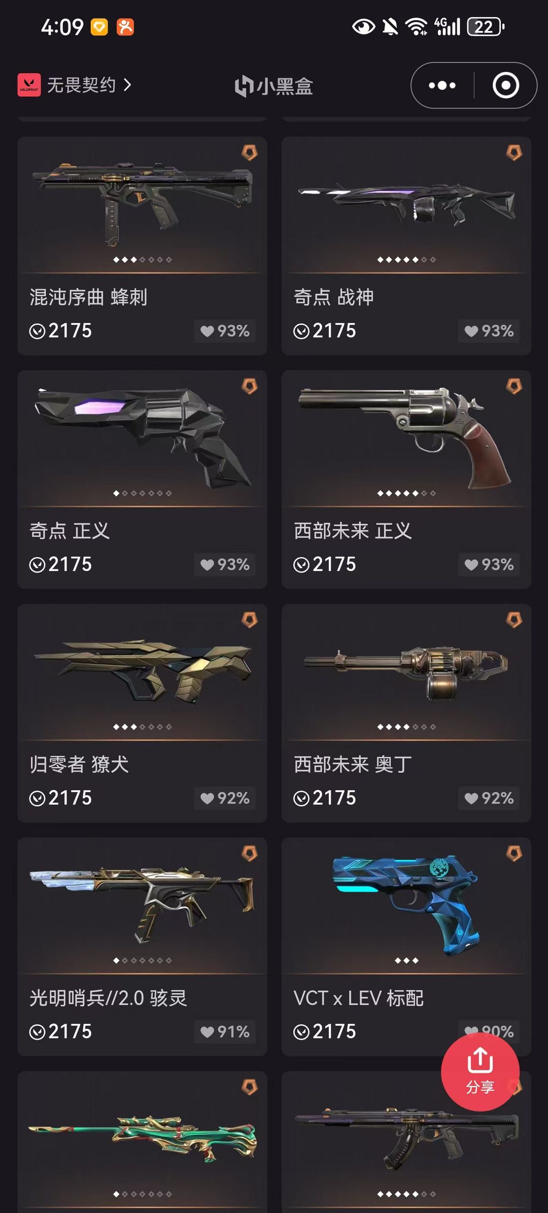Tap the red 分享 share button
Image resolution: width=548 pixels, height=1213 pixels.
[x=480, y=1071]
